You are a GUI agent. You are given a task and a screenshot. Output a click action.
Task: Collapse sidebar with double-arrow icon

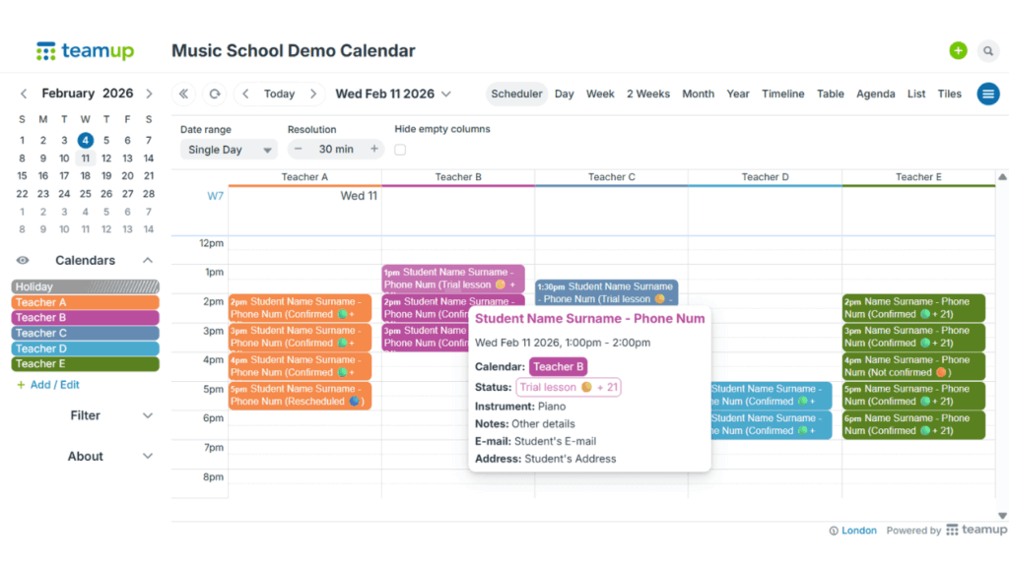click(183, 94)
